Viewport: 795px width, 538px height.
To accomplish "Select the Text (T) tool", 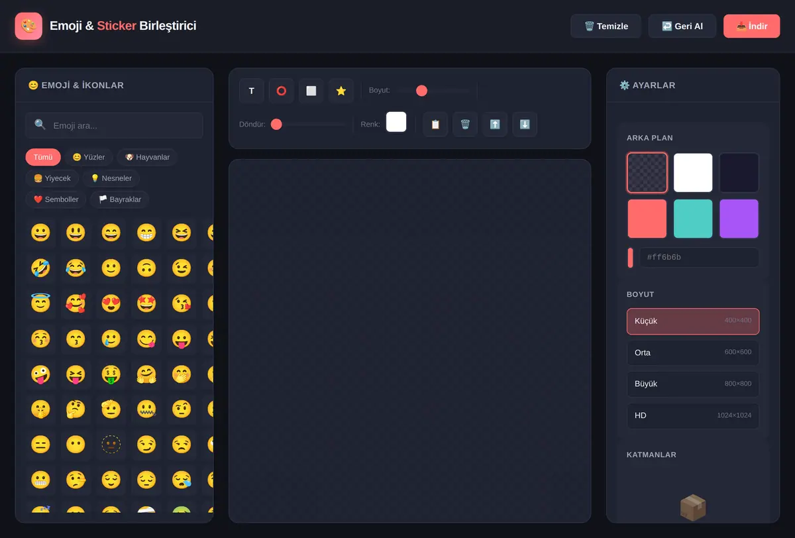I will pyautogui.click(x=252, y=91).
